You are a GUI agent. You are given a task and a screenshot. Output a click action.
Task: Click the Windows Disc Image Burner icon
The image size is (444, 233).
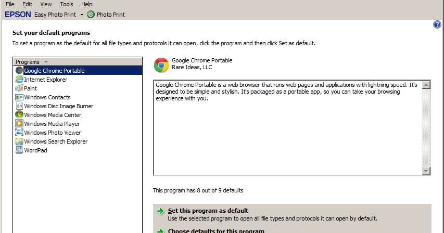pos(19,106)
